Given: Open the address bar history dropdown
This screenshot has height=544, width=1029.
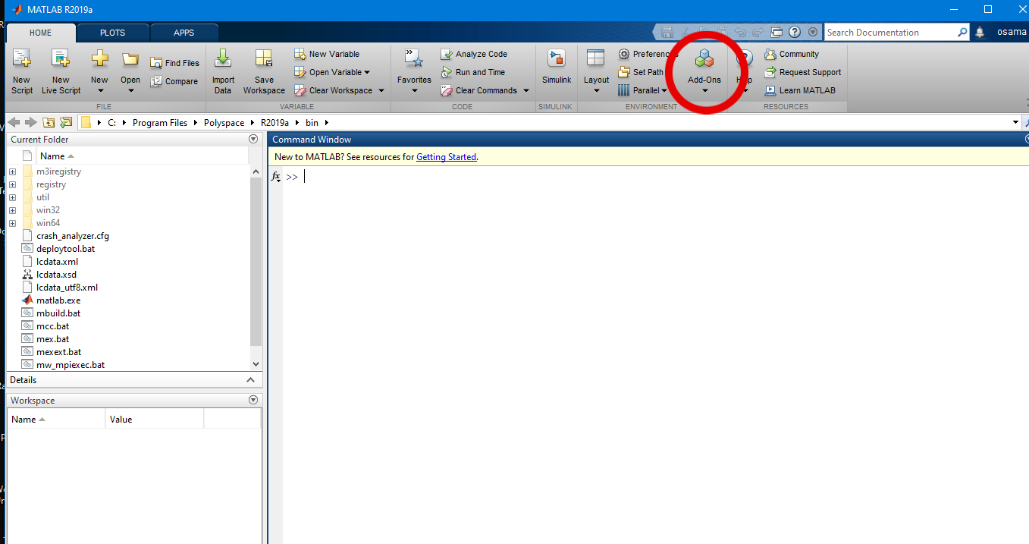Looking at the screenshot, I should point(1015,122).
